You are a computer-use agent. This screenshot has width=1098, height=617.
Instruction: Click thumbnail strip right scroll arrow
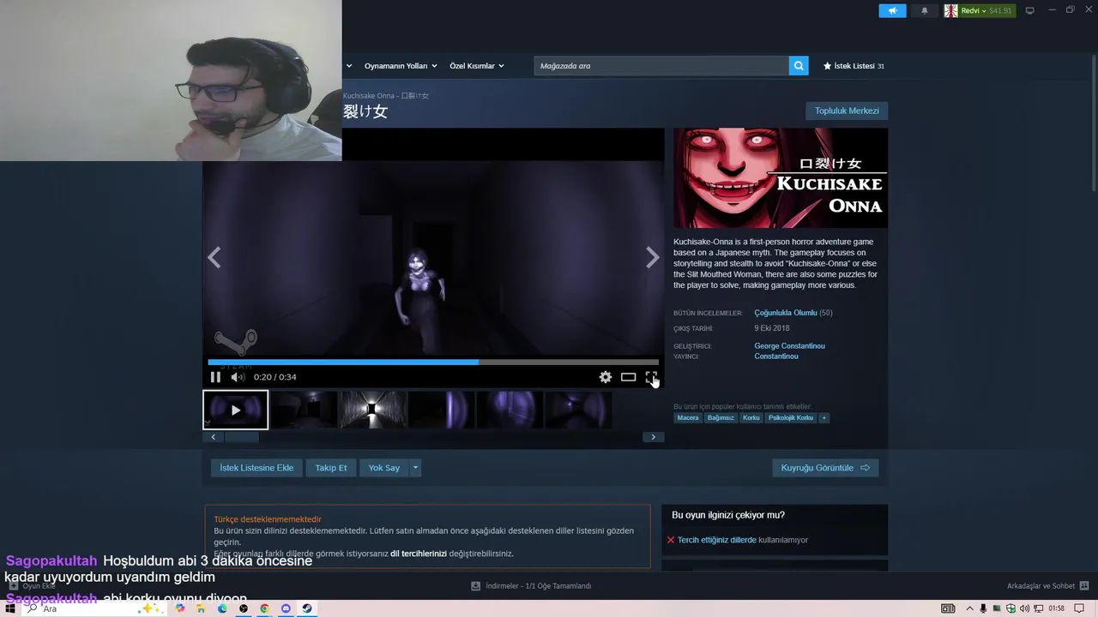point(653,437)
